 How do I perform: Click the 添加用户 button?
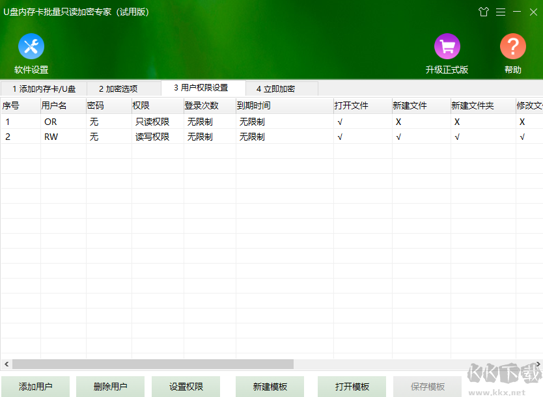[35, 386]
